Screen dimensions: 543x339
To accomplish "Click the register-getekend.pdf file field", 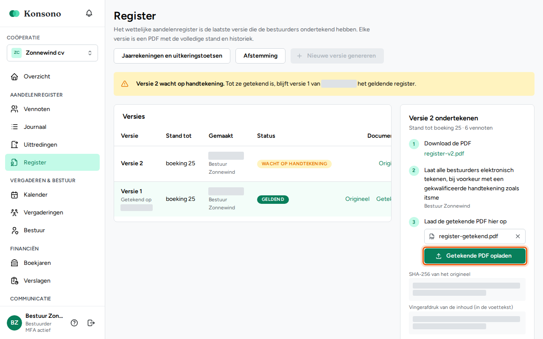I will point(475,236).
